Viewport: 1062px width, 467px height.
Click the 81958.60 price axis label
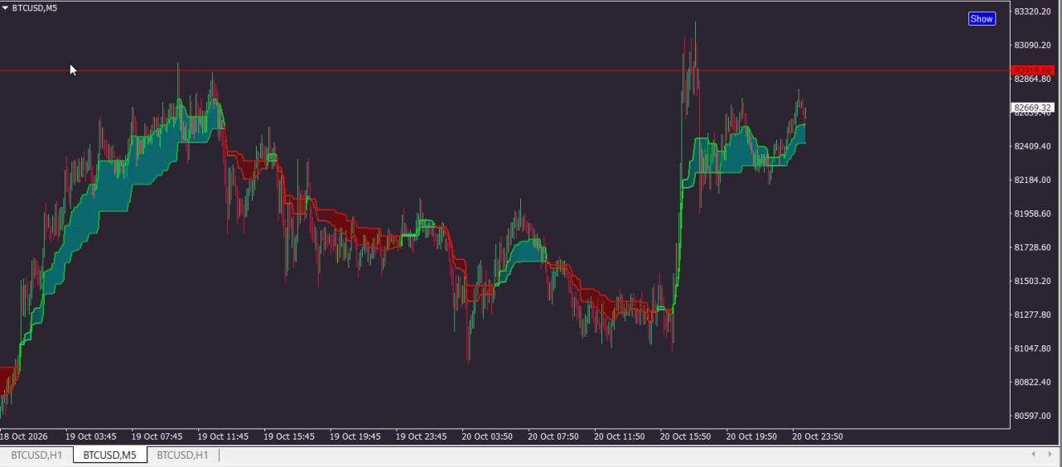coord(1033,214)
